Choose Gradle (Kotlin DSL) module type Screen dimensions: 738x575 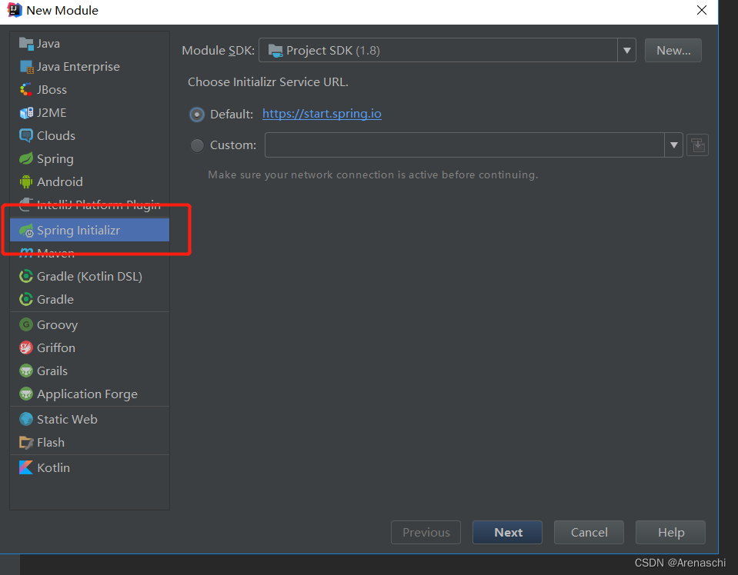tap(89, 276)
